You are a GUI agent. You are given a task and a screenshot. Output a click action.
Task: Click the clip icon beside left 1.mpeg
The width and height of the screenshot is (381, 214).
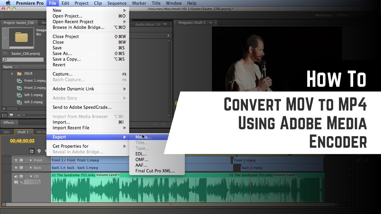[19, 95]
